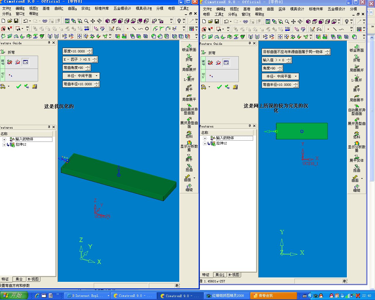Open the 半径-中间平面 dropdown in the right window
This screenshot has height=300, width=375.
(296, 76)
